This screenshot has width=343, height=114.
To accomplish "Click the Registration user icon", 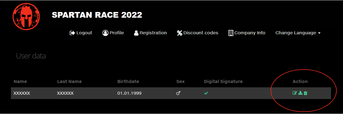I will (x=136, y=33).
